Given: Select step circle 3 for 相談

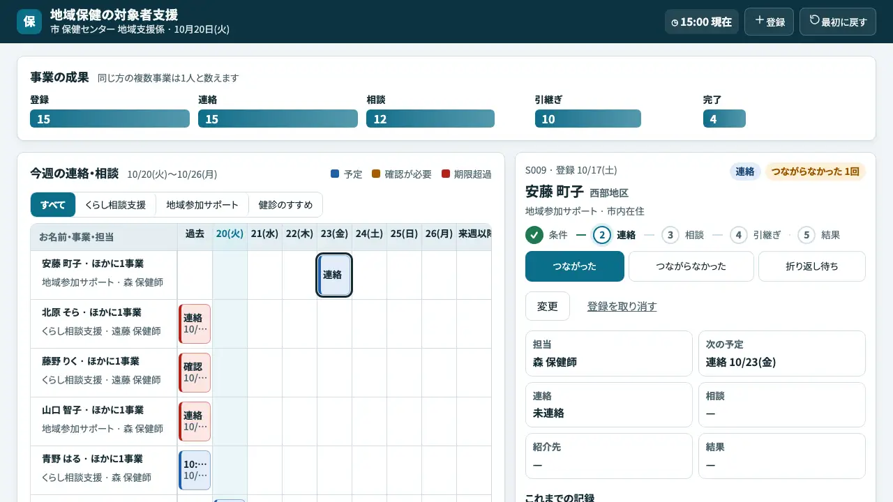Looking at the screenshot, I should tap(670, 235).
